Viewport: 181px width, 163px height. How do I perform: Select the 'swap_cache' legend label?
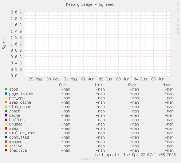pyautogui.click(x=20, y=103)
